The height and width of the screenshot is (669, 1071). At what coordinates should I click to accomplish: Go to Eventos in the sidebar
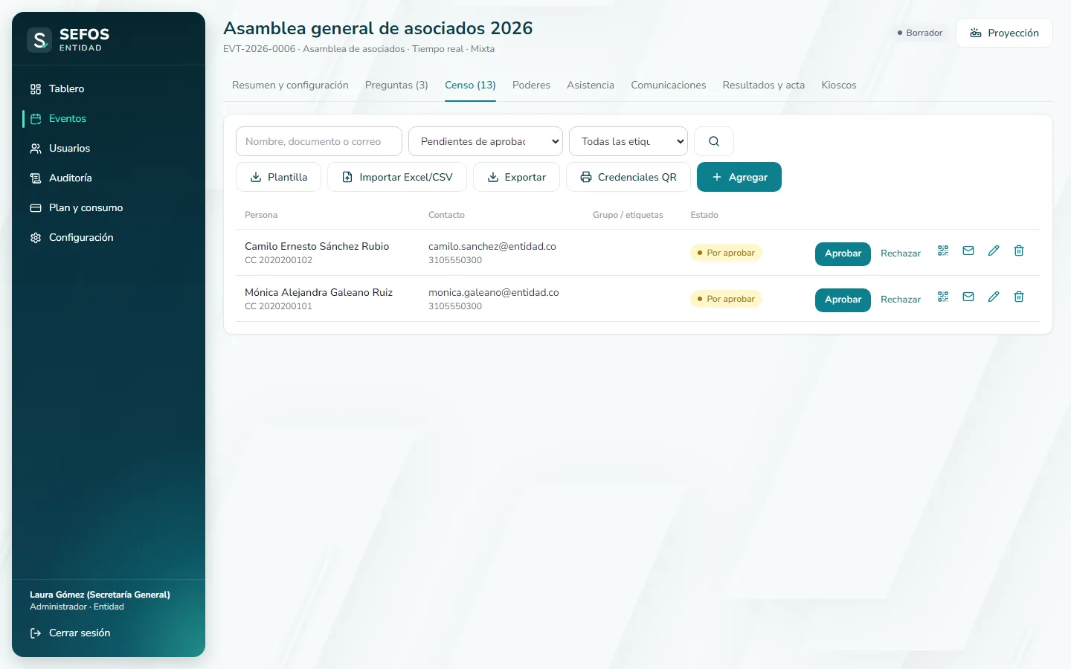pyautogui.click(x=109, y=119)
